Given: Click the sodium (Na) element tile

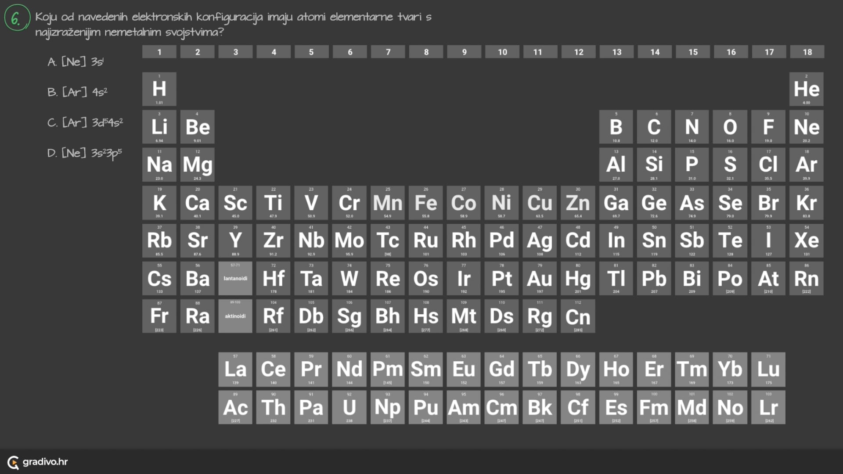Looking at the screenshot, I should (159, 165).
